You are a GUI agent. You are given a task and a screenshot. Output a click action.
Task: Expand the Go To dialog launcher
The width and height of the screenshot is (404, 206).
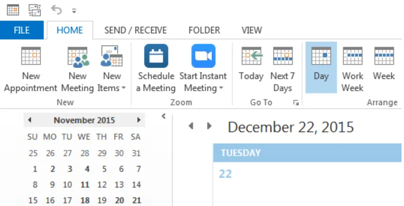(296, 103)
